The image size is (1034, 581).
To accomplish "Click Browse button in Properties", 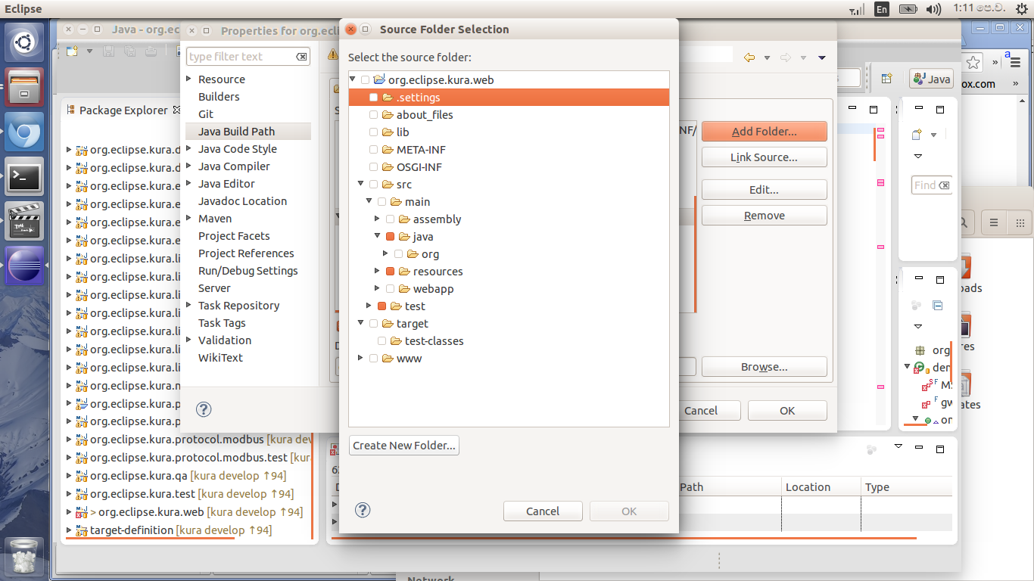I will click(765, 367).
